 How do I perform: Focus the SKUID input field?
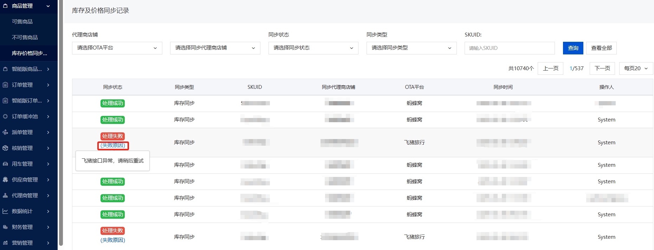[x=509, y=48]
